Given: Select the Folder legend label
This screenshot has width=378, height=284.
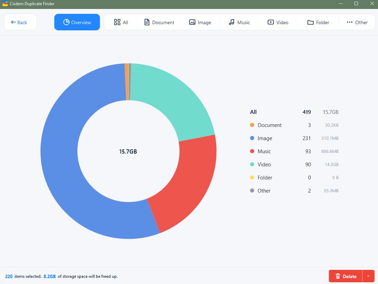Looking at the screenshot, I should (265, 177).
